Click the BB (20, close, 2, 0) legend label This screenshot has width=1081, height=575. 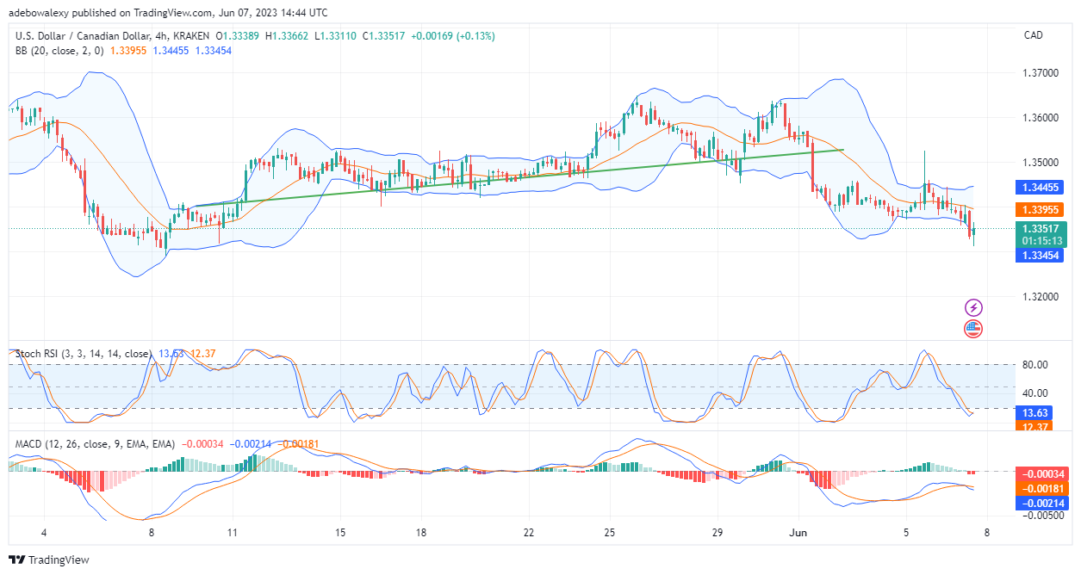(x=60, y=51)
